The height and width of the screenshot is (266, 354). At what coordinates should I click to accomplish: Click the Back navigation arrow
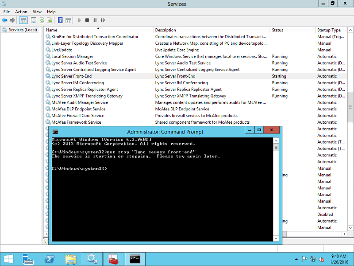point(5,20)
